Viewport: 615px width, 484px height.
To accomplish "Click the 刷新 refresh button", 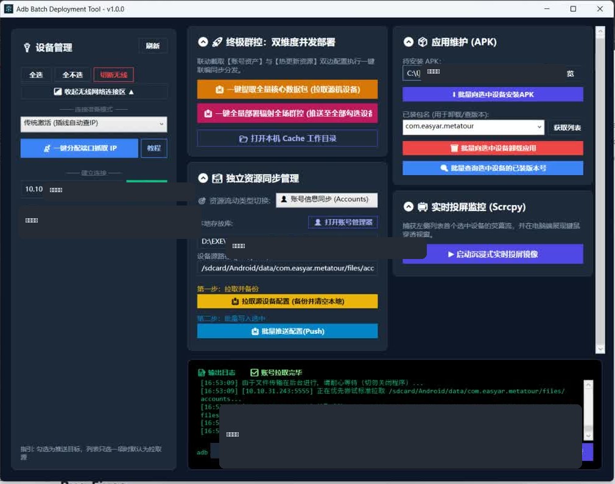I will [x=153, y=46].
